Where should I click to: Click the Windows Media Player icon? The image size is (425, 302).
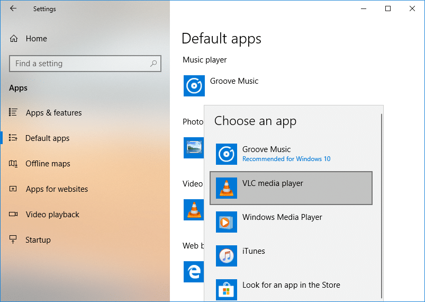pyautogui.click(x=227, y=222)
